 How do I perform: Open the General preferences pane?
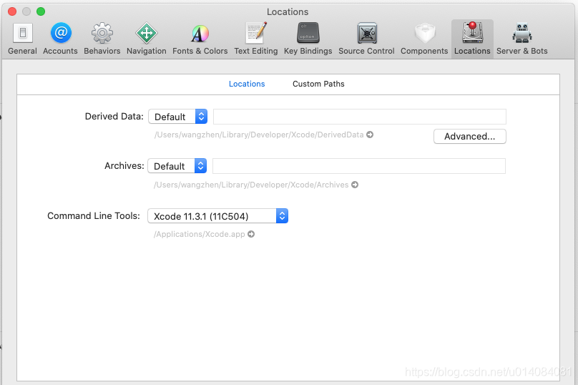point(22,39)
